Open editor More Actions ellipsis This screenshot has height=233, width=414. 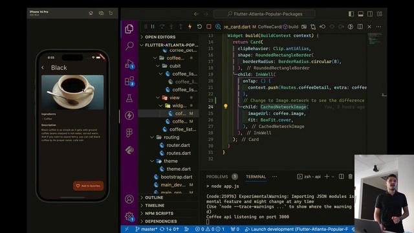tap(378, 27)
